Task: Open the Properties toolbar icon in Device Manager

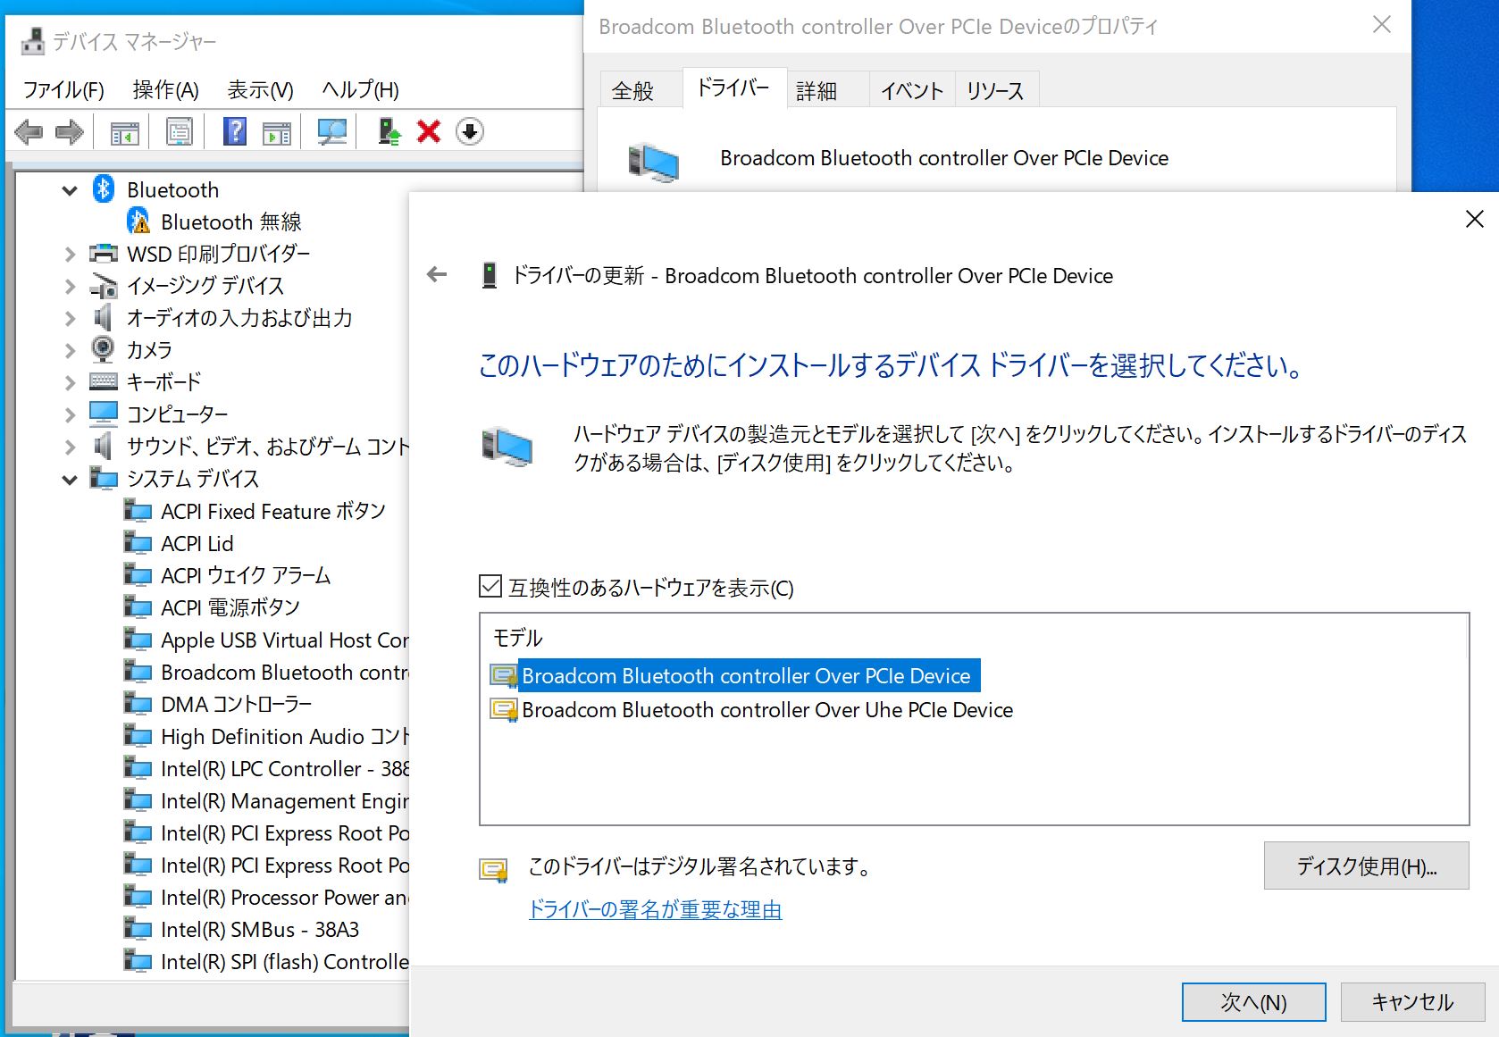Action: (180, 132)
